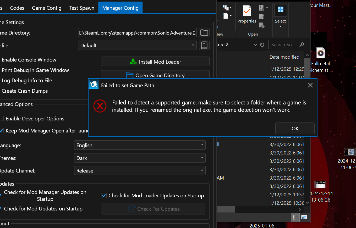The width and height of the screenshot is (356, 228).
Task: Toggle Keep Mod Manager Open after launch
Action: point(2,131)
